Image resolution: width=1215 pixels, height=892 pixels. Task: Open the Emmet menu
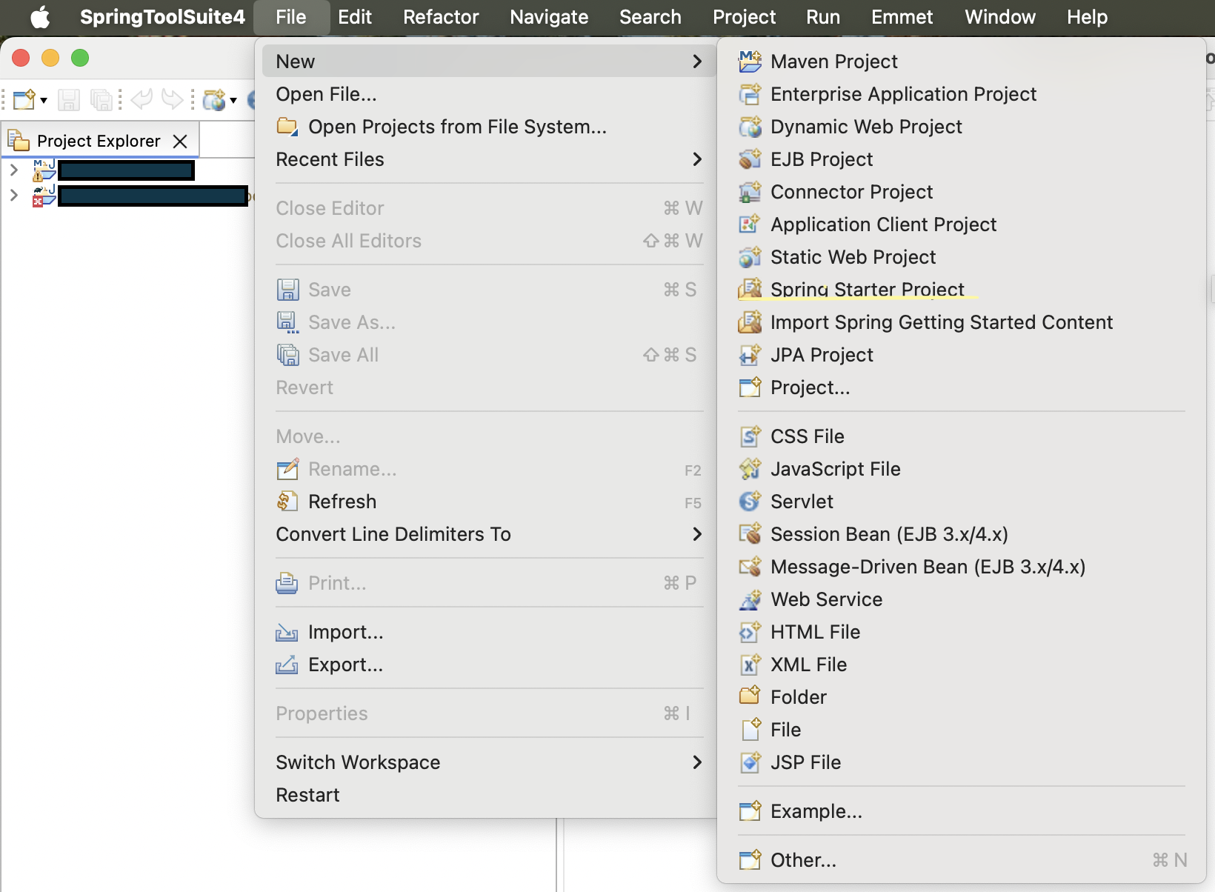902,17
